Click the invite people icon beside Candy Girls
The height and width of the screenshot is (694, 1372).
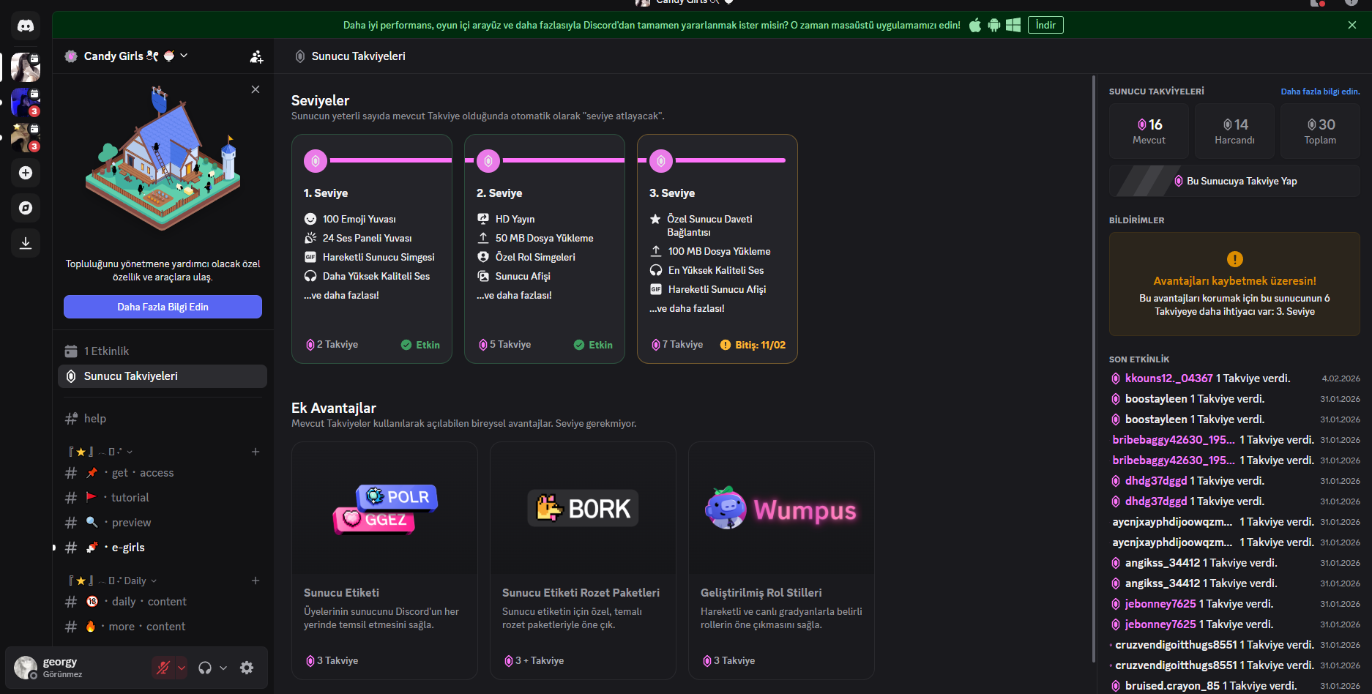pos(256,56)
